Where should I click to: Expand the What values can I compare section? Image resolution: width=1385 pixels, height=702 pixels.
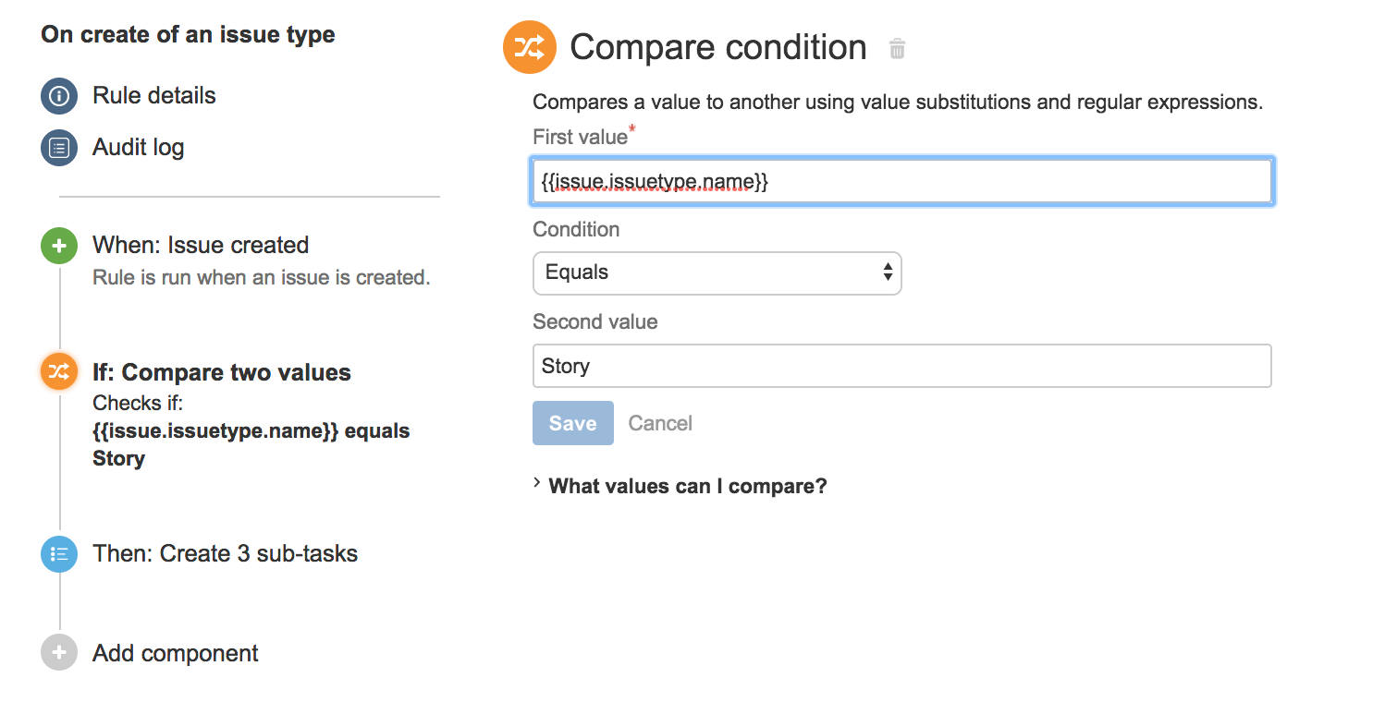687,486
